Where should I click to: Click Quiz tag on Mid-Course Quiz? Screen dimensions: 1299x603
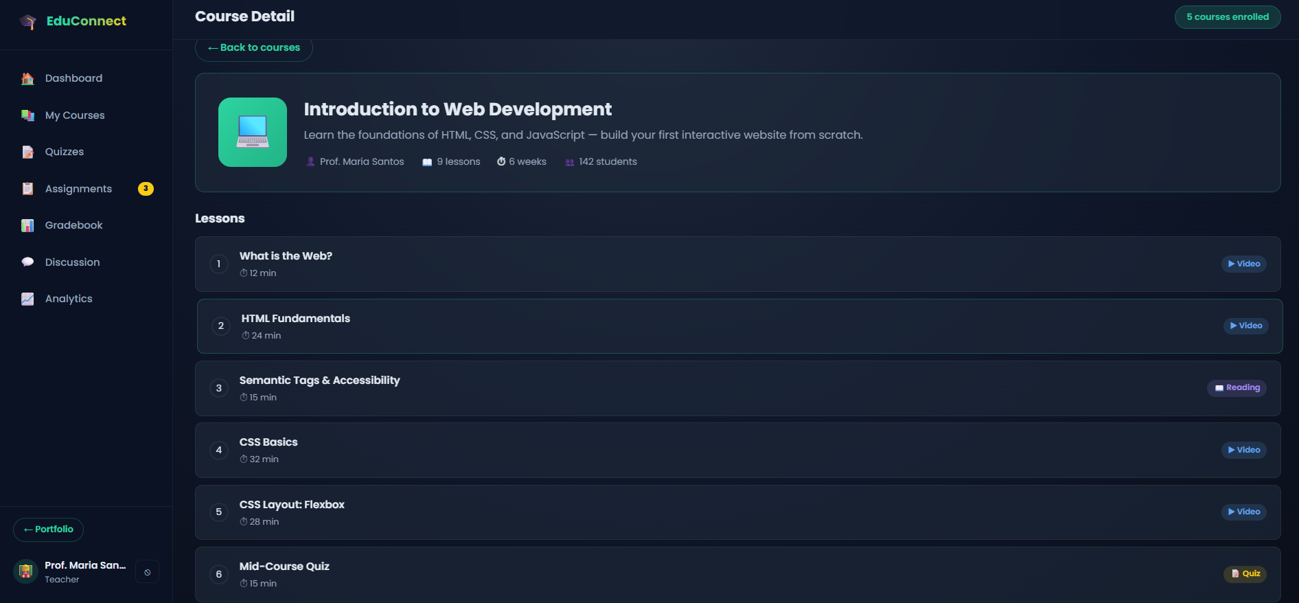pyautogui.click(x=1245, y=574)
